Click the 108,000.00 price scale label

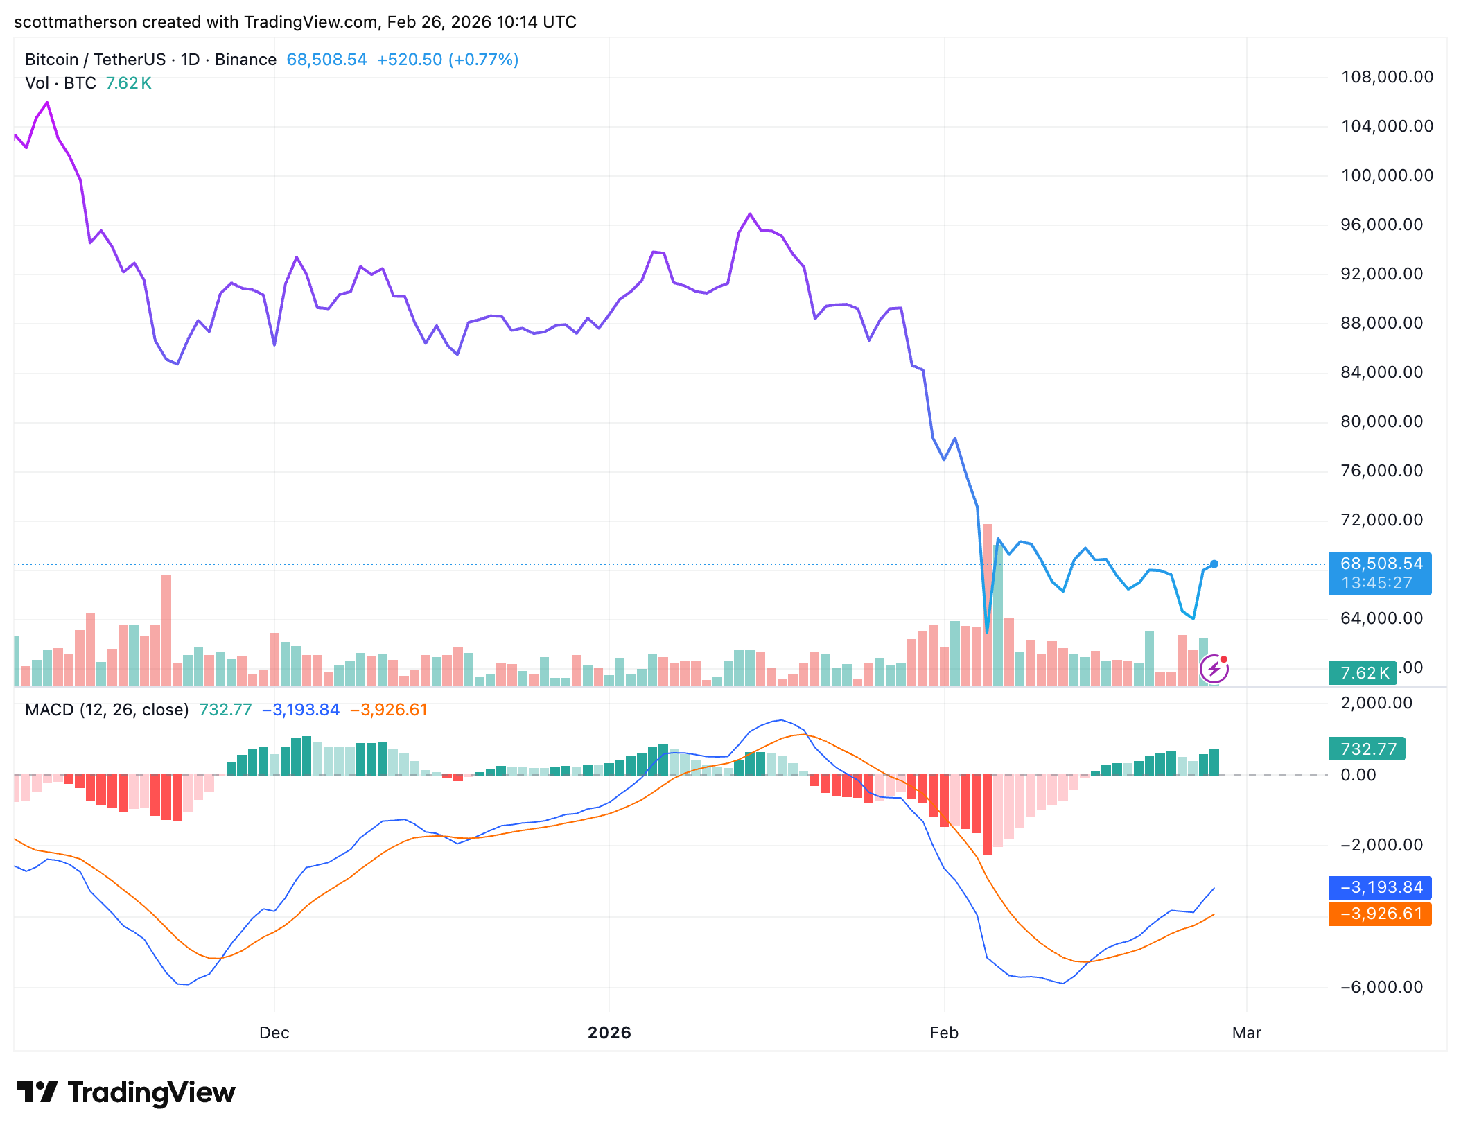pyautogui.click(x=1387, y=77)
